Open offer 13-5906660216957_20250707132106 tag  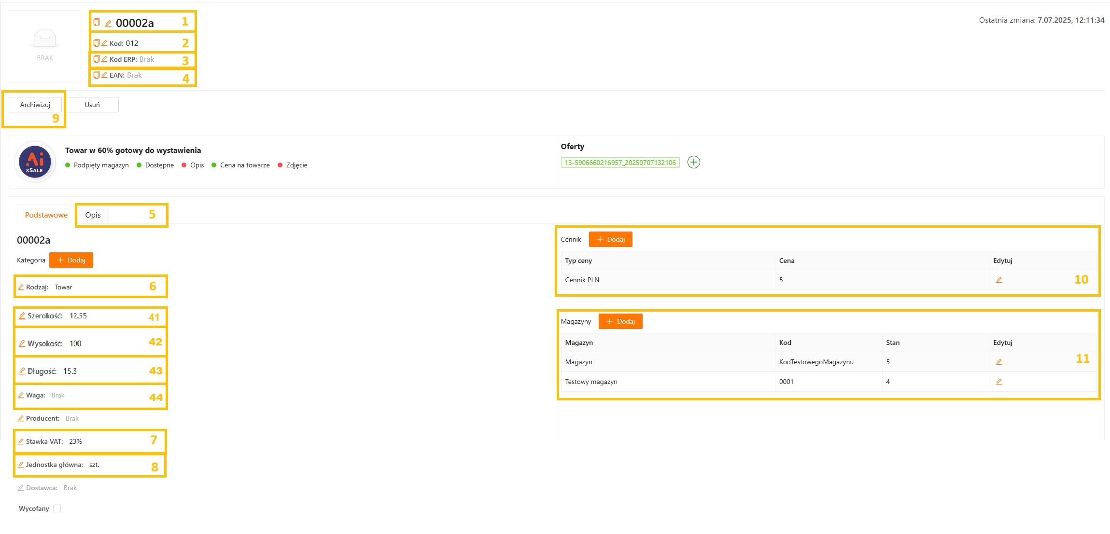(620, 163)
